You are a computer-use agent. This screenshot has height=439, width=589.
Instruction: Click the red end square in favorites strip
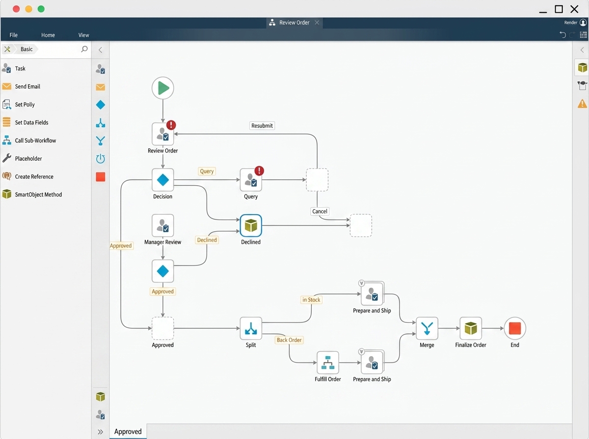click(x=101, y=177)
